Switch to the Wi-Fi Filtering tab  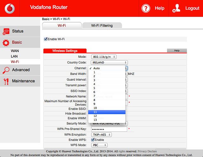tap(102, 25)
